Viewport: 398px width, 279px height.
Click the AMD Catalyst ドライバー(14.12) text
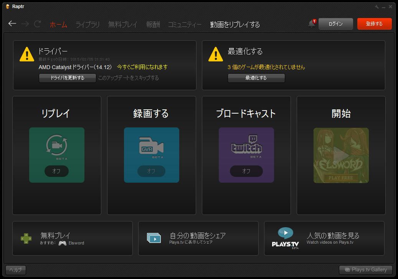tap(75, 67)
